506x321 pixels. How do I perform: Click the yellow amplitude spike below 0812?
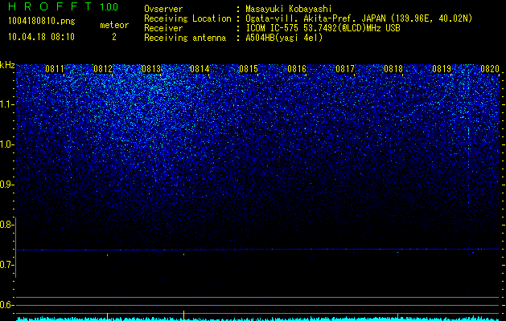[x=108, y=317]
